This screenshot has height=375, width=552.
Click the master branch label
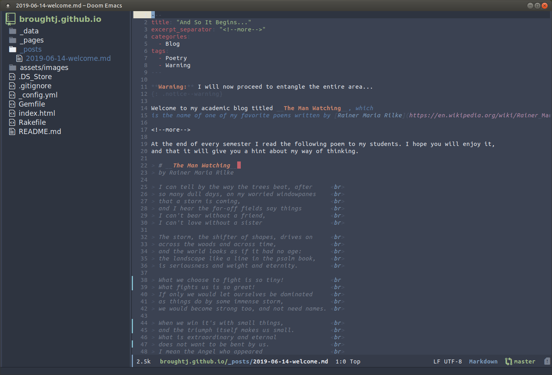[525, 361]
